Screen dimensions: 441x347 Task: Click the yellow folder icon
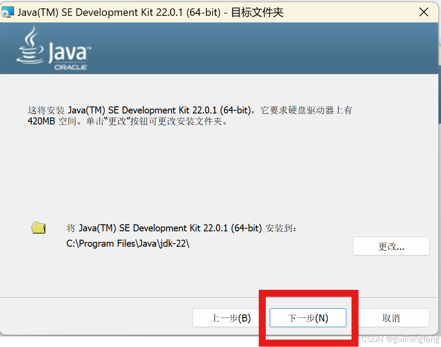click(38, 227)
